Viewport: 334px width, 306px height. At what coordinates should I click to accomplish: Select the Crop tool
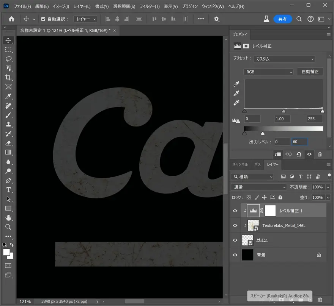[x=8, y=78]
